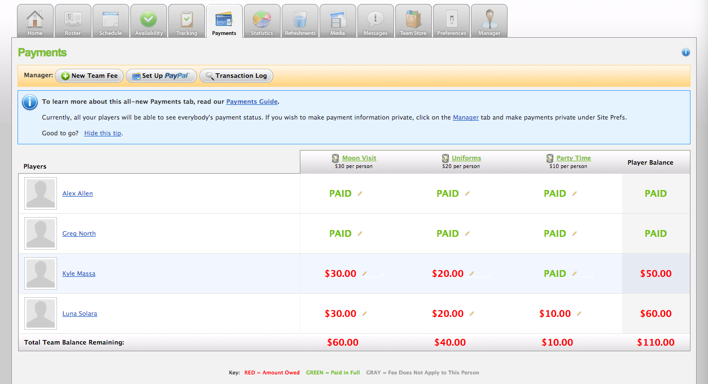The height and width of the screenshot is (384, 708).
Task: Click Kyle Massa's $50.00 player balance
Action: [656, 273]
